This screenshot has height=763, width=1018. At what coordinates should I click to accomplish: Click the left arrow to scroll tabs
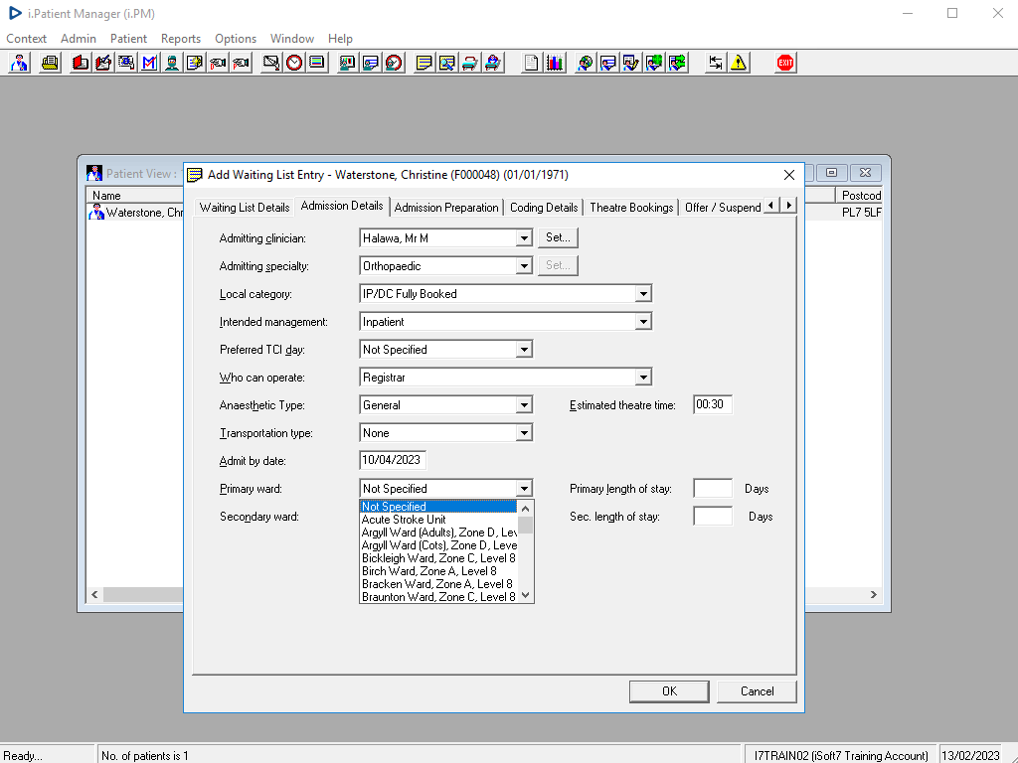771,205
